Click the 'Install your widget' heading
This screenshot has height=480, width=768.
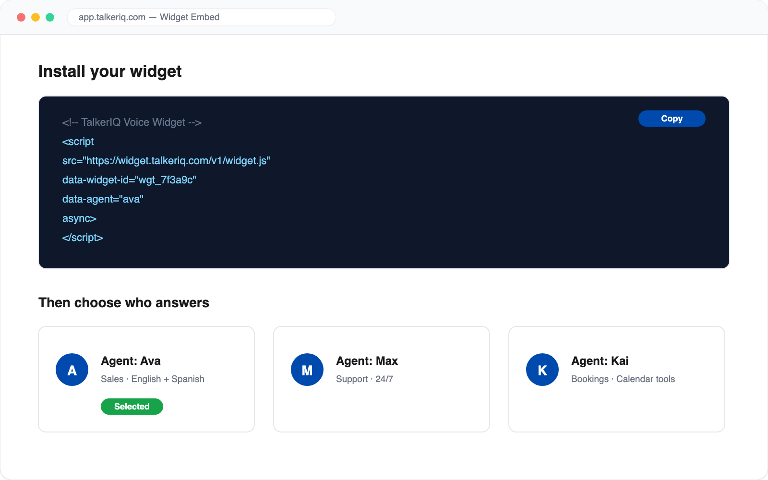click(110, 72)
